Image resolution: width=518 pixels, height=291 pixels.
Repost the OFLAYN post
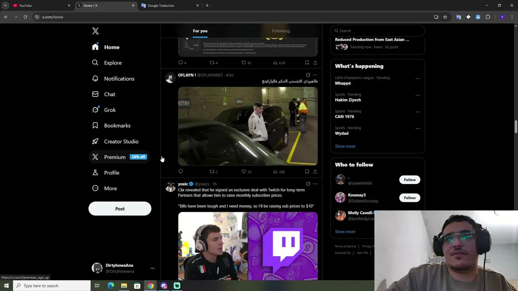213,171
